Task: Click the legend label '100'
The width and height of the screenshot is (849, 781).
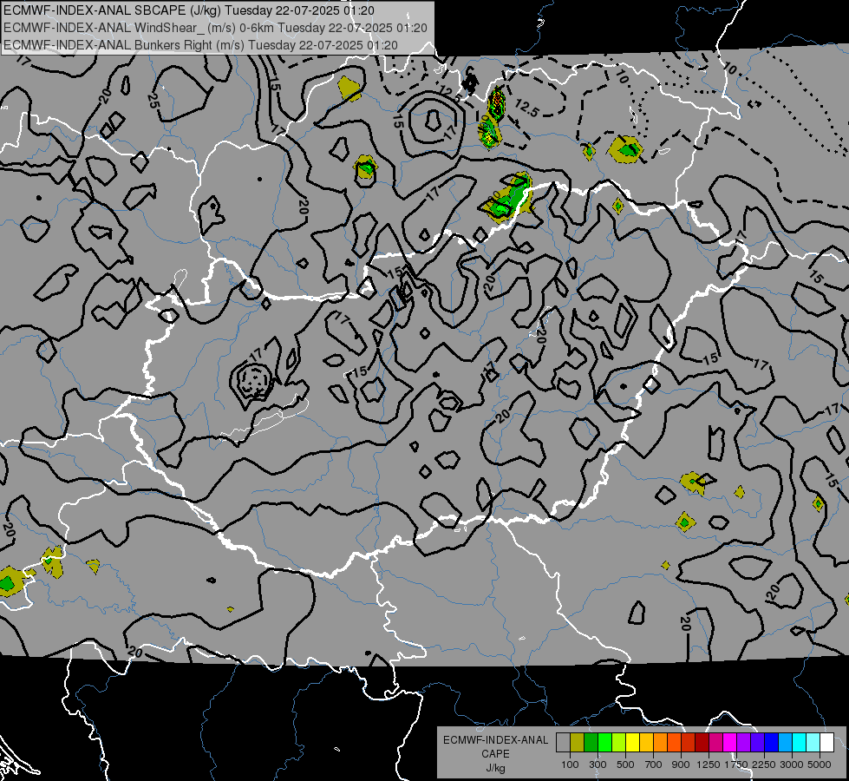Action: click(570, 765)
